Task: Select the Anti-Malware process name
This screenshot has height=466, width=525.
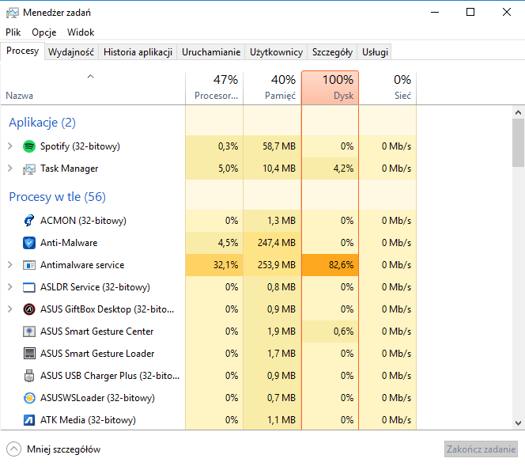Action: coord(69,243)
